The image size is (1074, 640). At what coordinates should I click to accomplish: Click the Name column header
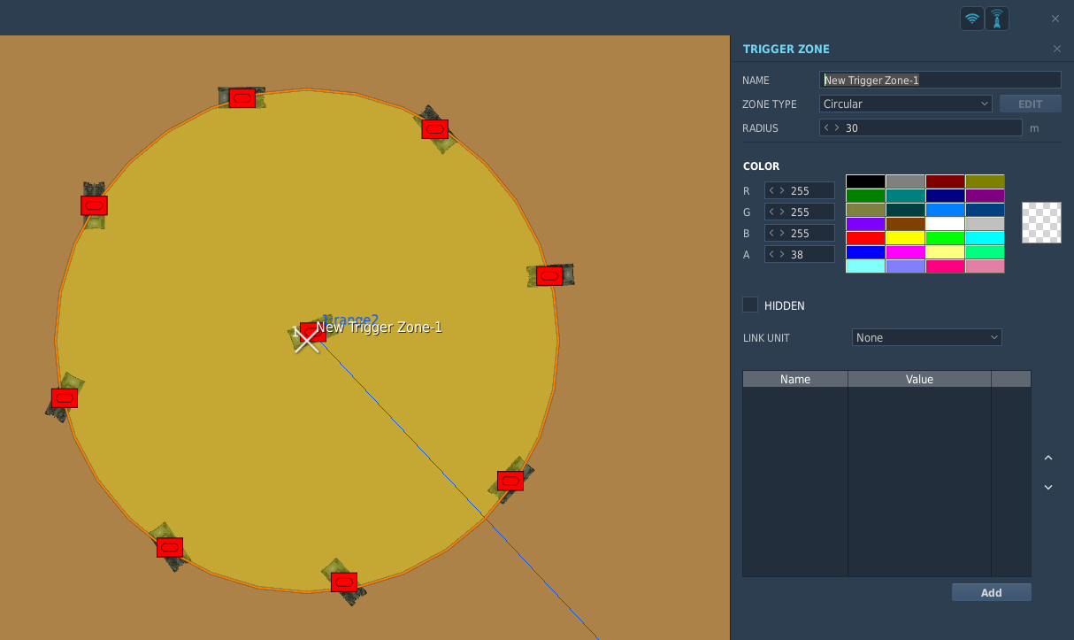(x=795, y=379)
